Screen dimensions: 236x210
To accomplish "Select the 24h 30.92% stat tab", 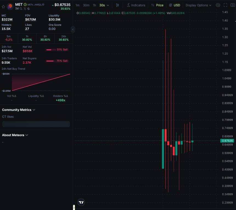I will [x=63, y=38].
